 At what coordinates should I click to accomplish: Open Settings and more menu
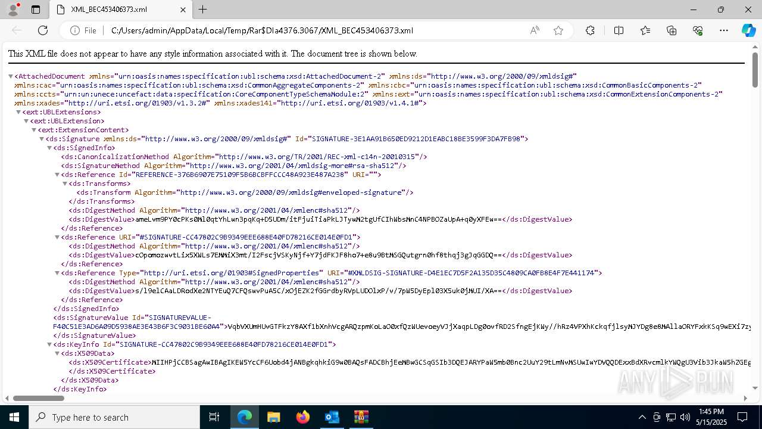click(x=724, y=30)
